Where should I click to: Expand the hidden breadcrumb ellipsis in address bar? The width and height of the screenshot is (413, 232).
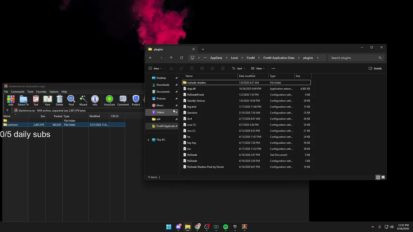(205, 58)
